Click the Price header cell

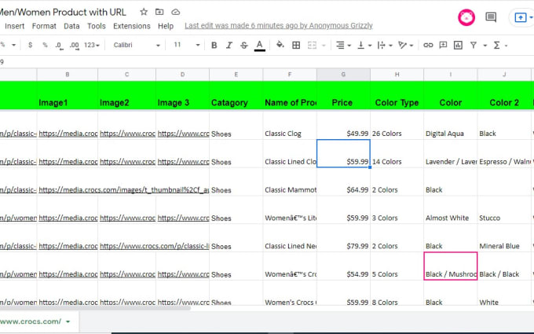click(x=343, y=95)
